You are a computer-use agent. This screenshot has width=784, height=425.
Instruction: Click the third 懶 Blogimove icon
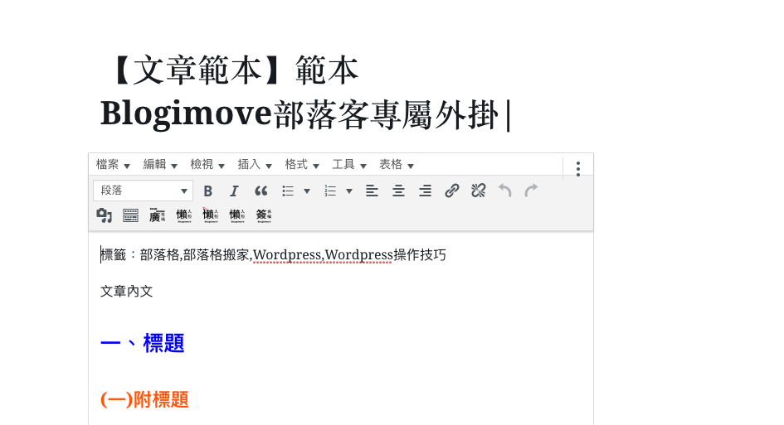(x=237, y=215)
